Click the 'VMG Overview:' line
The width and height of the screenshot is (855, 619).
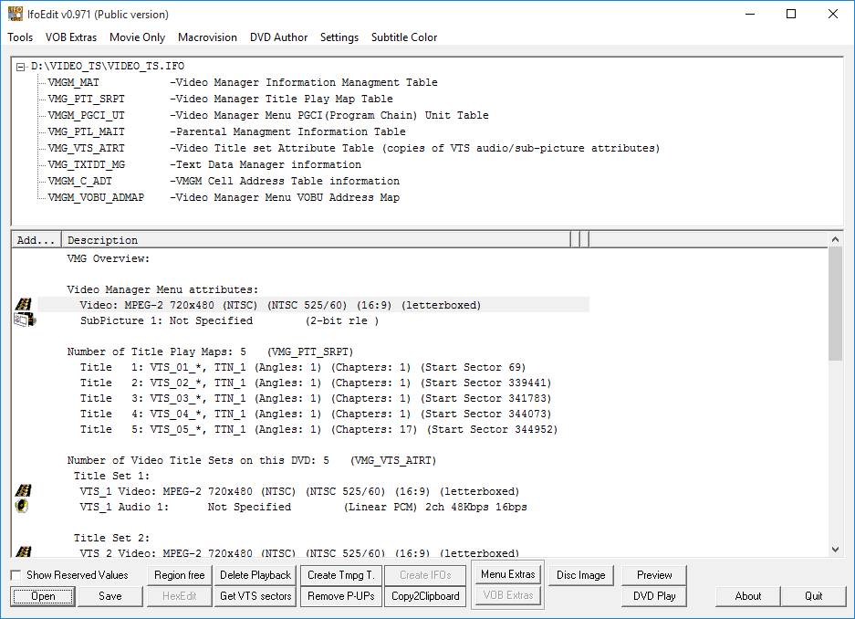click(x=108, y=258)
